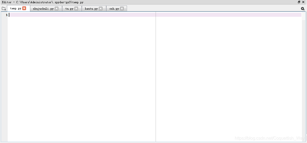The height and width of the screenshot is (143, 307).
Task: Switch to the shujuchuli.py tab
Action: 43,9
